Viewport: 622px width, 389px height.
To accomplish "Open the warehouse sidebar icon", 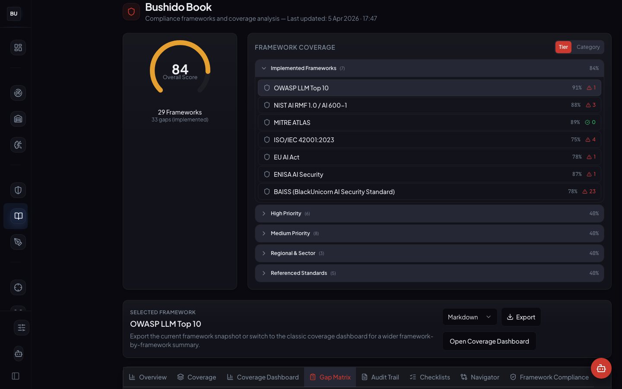I will point(18,119).
